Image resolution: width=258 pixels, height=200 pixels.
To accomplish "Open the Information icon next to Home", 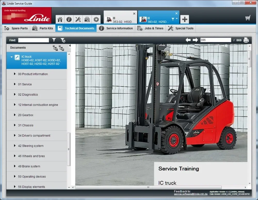I will click(x=69, y=19).
